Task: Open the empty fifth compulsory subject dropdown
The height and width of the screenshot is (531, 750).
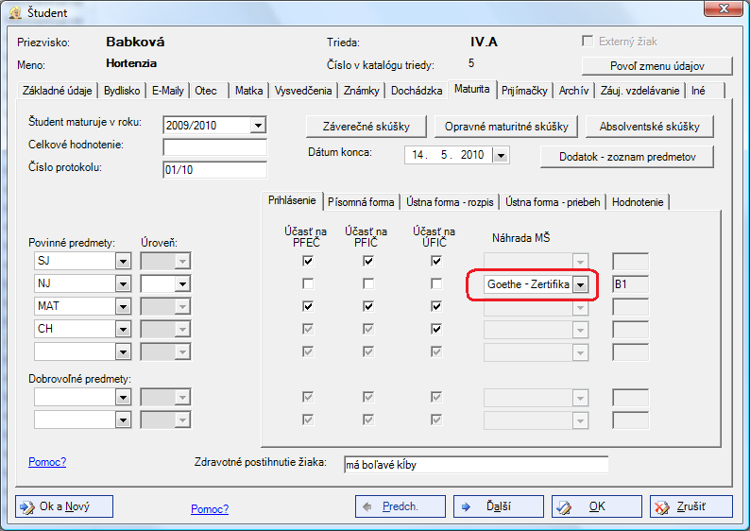Action: pyautogui.click(x=123, y=352)
